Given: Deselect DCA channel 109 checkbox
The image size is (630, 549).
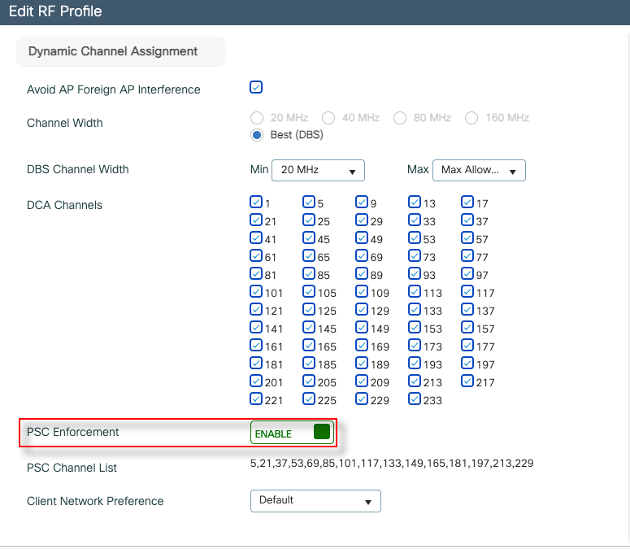Looking at the screenshot, I should point(362,291).
